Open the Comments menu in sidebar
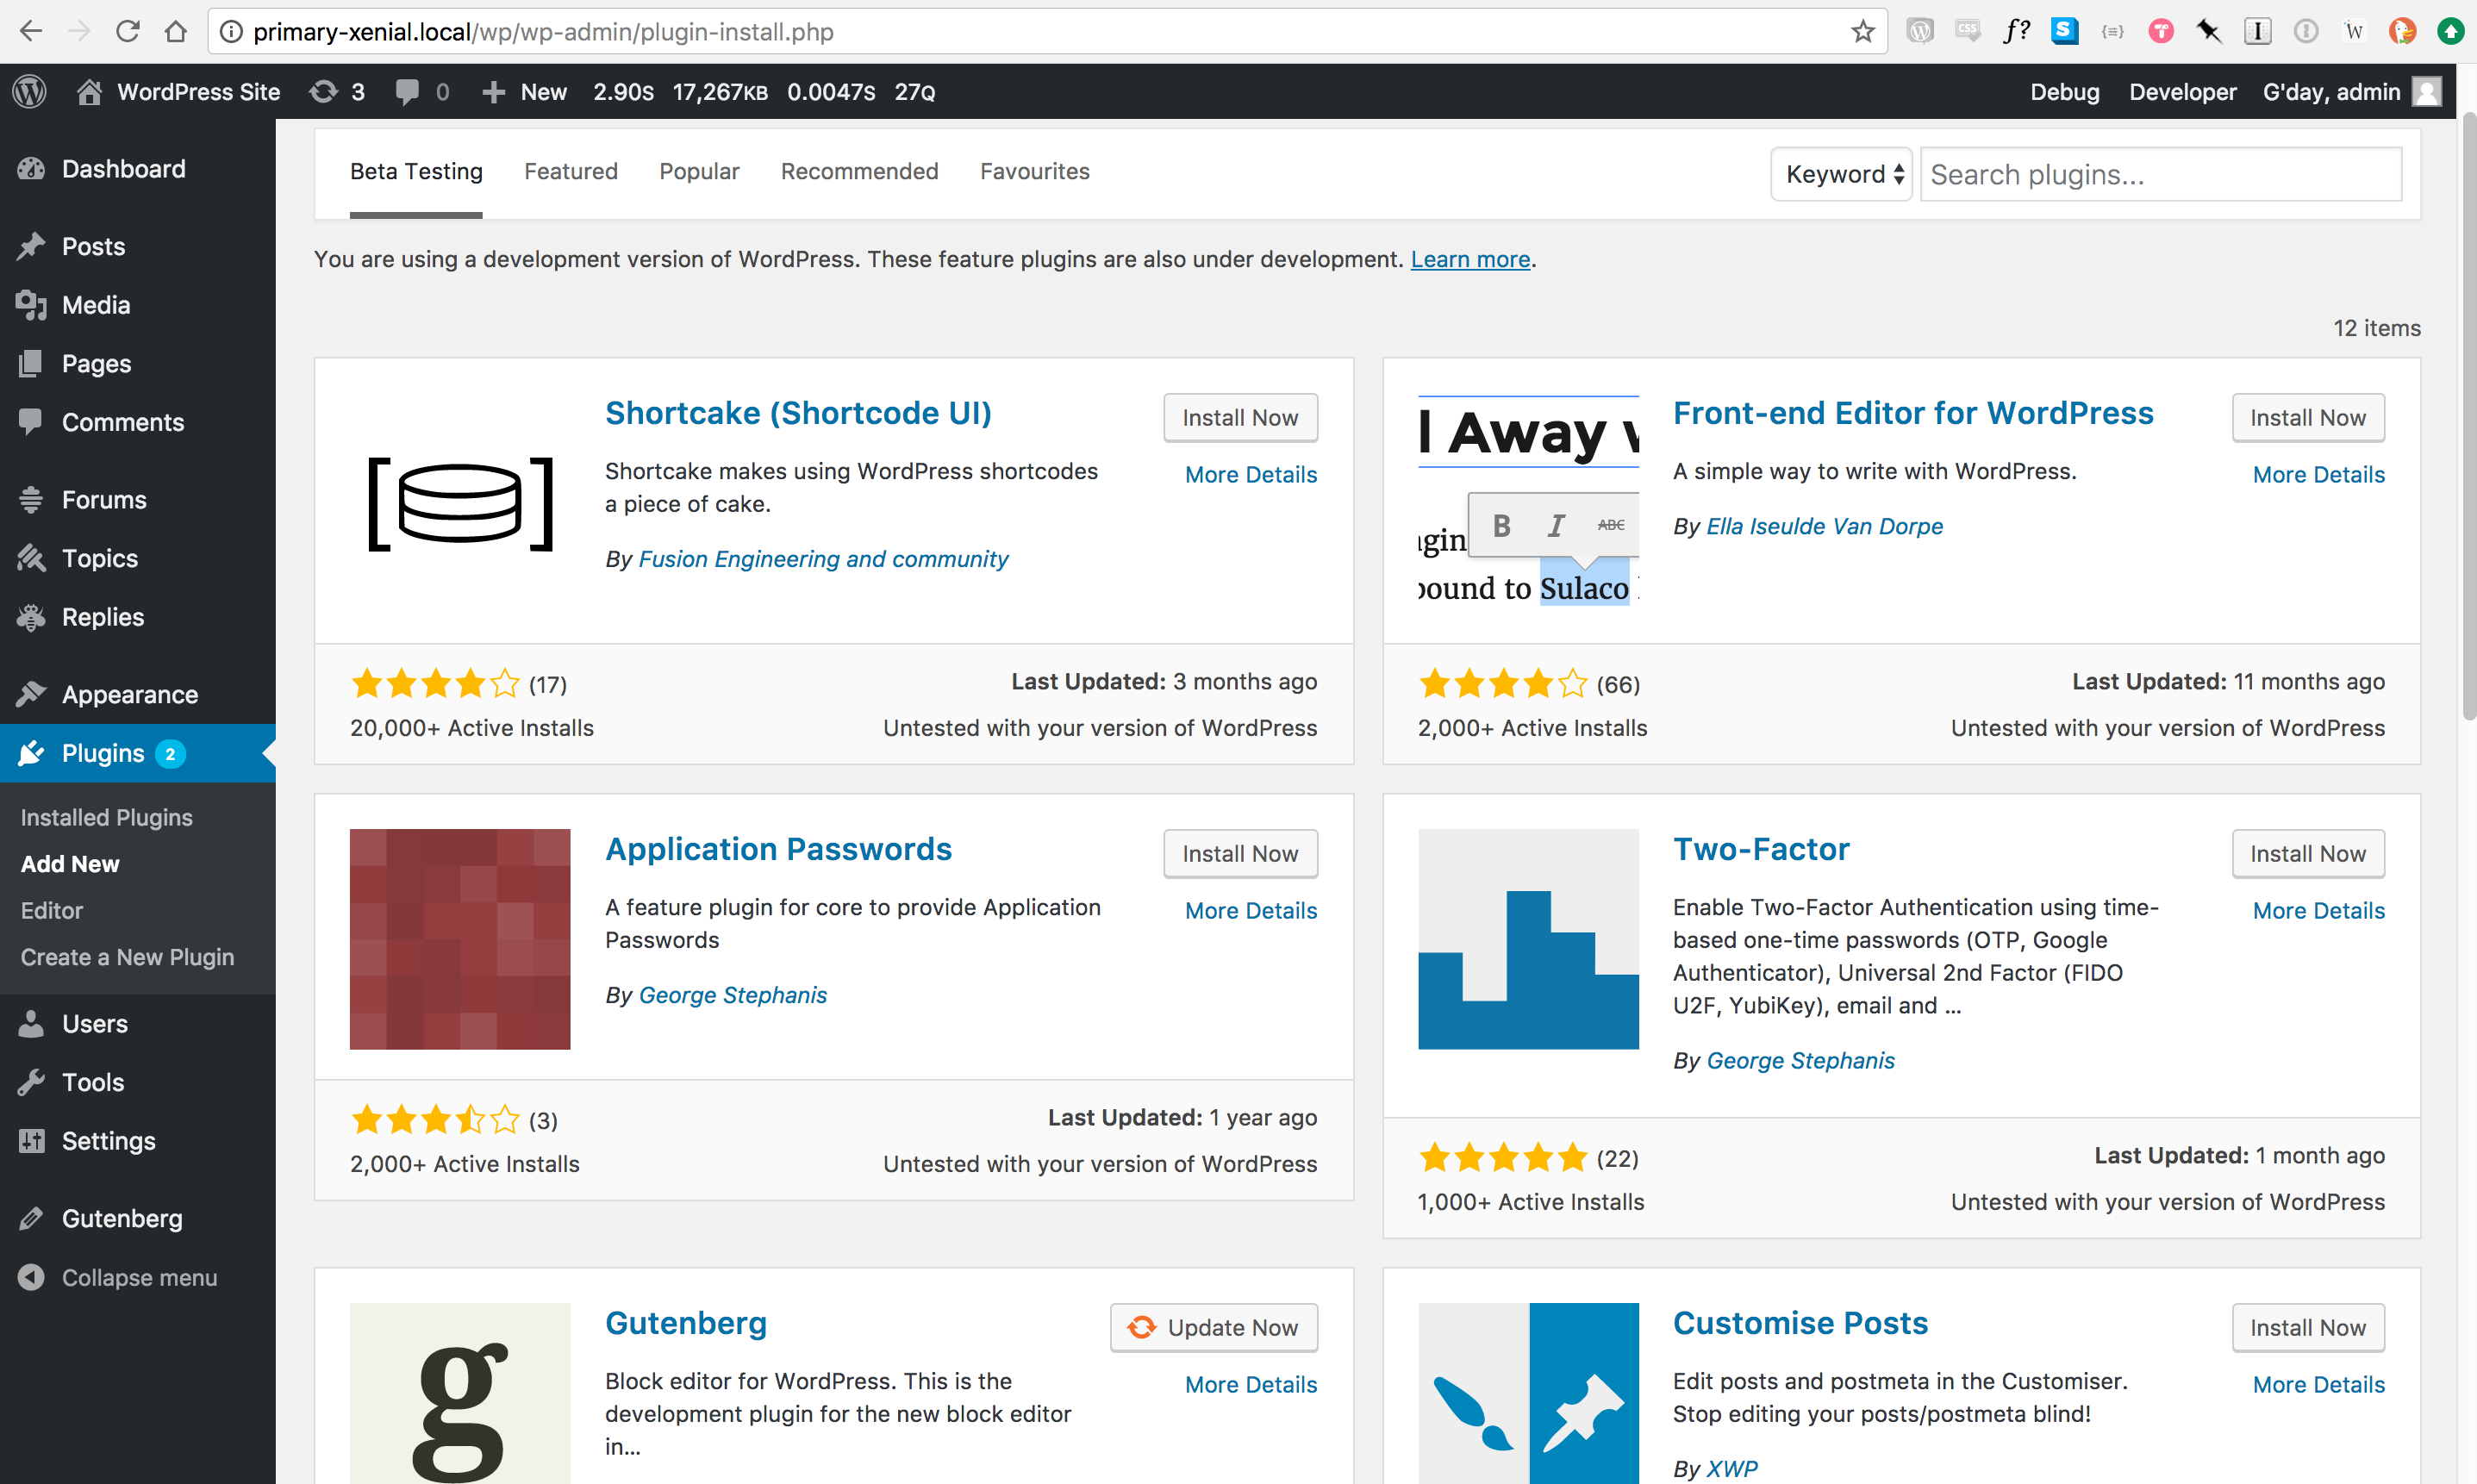 coord(138,422)
